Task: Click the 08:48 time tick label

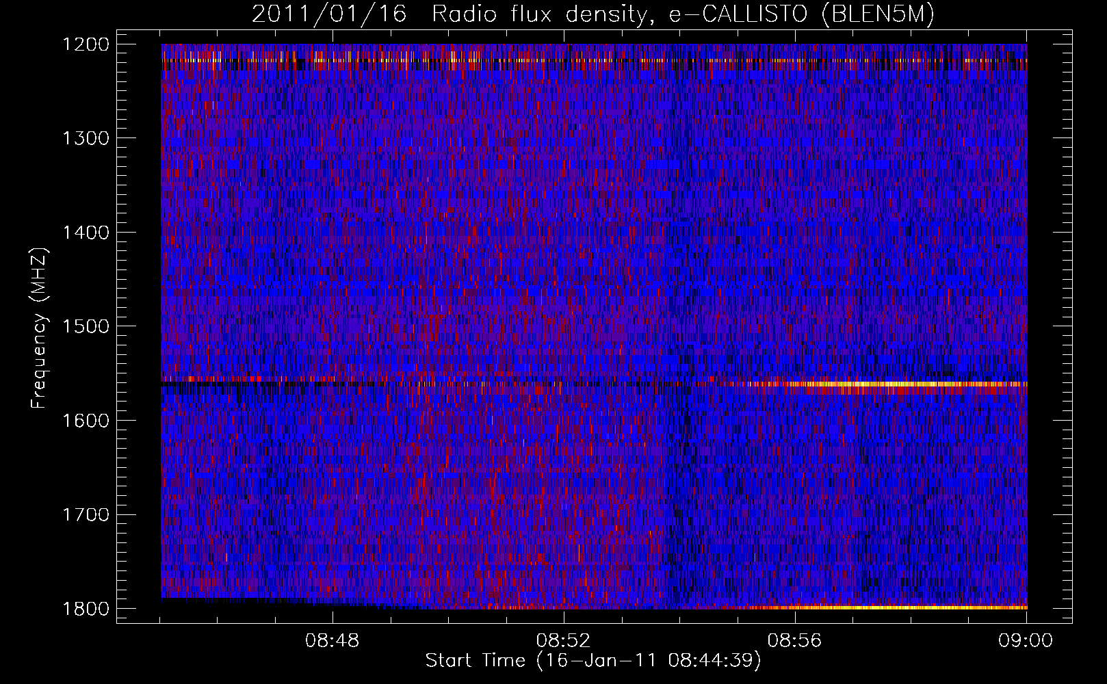Action: click(x=333, y=641)
